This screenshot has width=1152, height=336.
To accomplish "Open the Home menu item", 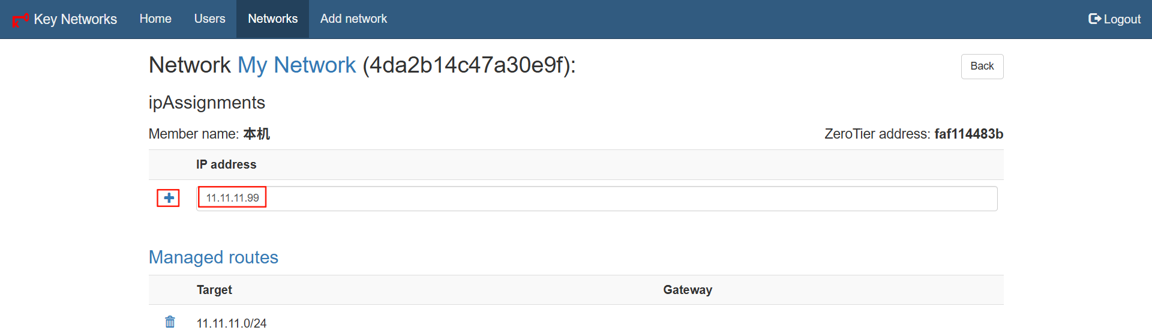I will pyautogui.click(x=155, y=19).
